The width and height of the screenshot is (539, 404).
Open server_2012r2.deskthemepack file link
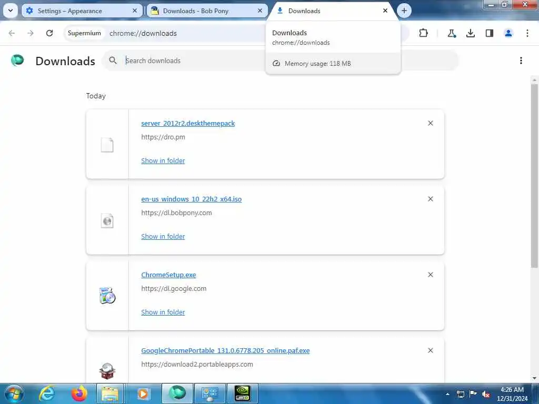[188, 123]
